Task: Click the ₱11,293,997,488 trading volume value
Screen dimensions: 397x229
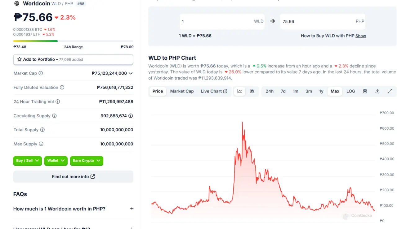Action: (x=116, y=102)
